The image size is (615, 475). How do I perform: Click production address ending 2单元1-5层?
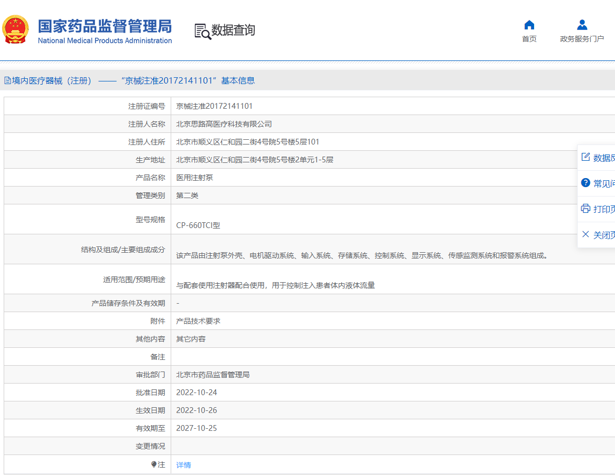255,160
